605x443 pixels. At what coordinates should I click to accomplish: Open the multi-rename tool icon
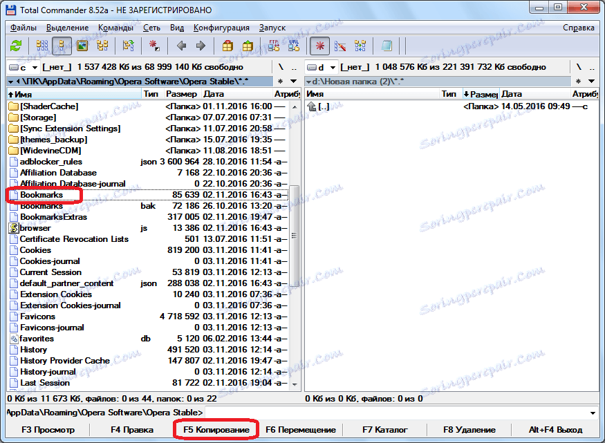coord(340,46)
